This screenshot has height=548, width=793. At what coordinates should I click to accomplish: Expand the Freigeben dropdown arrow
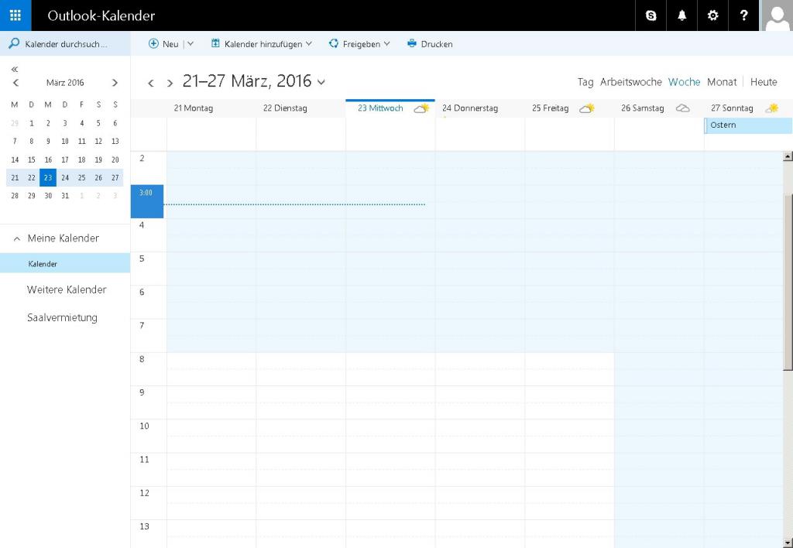point(387,44)
